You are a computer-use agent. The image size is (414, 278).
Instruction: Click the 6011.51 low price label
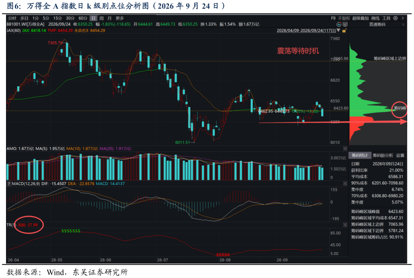coord(183,143)
